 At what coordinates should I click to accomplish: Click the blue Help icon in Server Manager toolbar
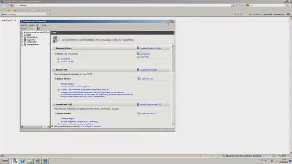click(x=38, y=29)
